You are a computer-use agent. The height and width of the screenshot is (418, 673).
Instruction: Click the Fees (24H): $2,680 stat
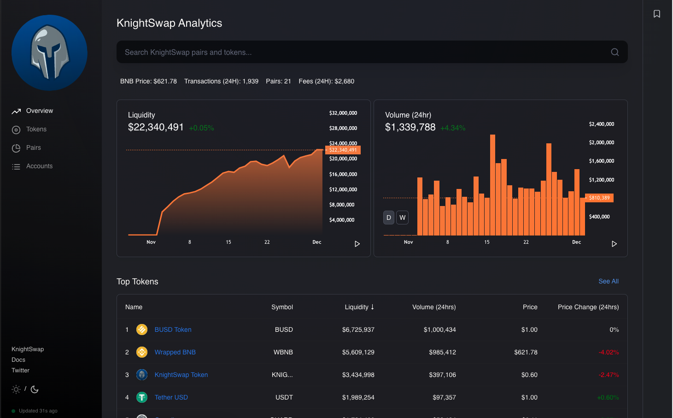(x=326, y=81)
